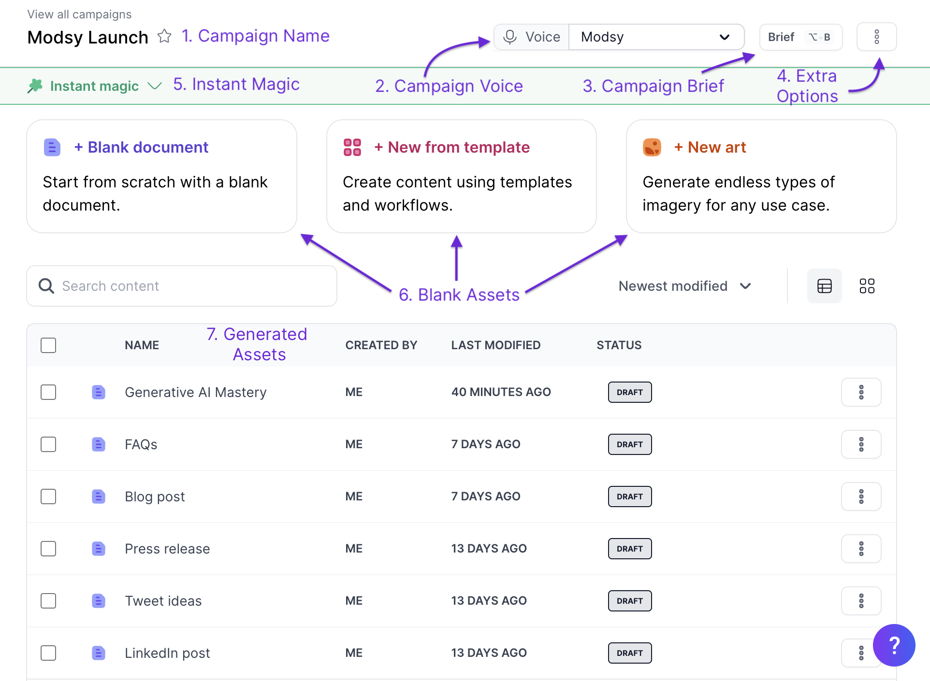The image size is (930, 681).
Task: Switch to table list view
Action: 825,286
